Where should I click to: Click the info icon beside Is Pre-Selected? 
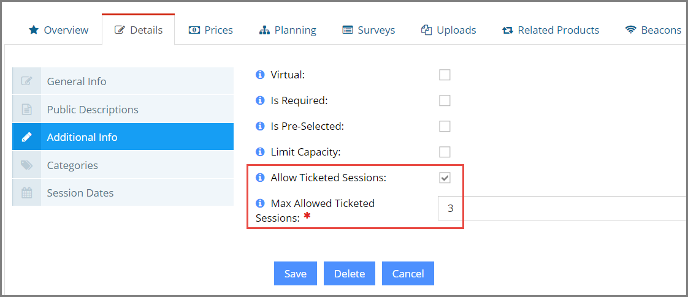(x=260, y=127)
